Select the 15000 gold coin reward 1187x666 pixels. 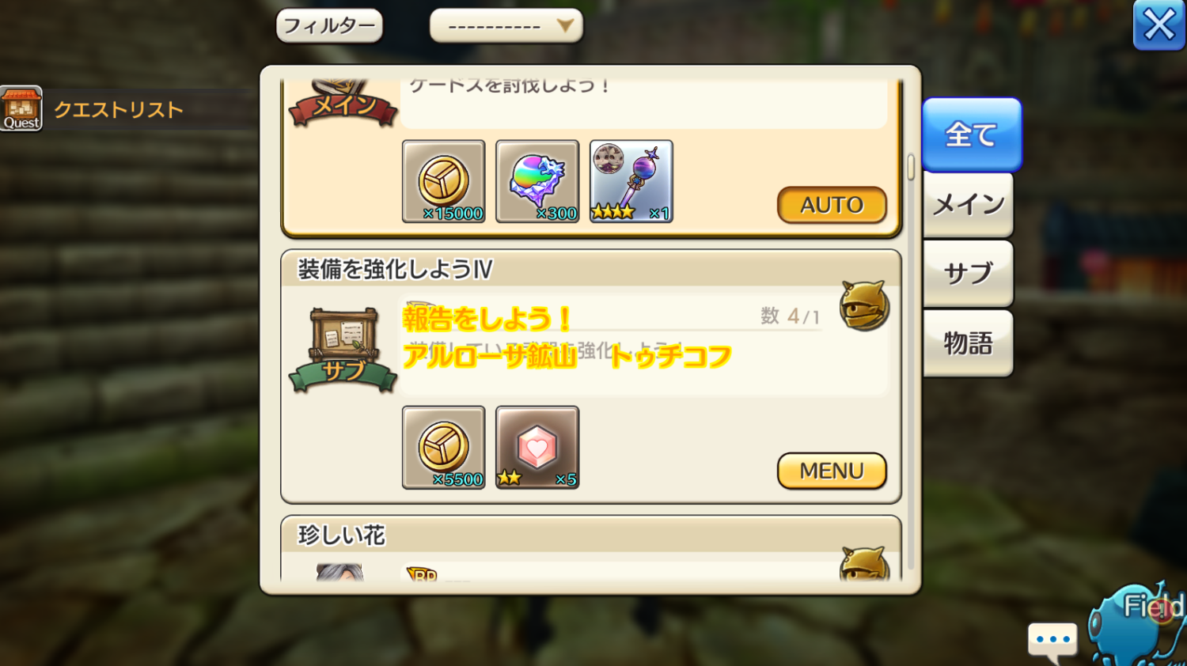pos(443,182)
